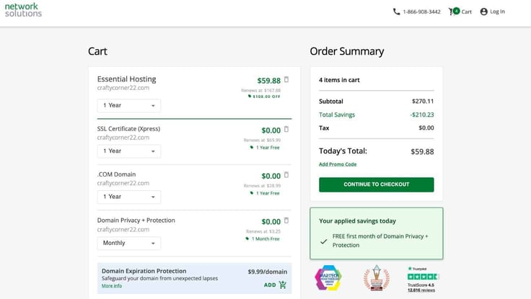Click the Network Solutions logo

pos(23,10)
